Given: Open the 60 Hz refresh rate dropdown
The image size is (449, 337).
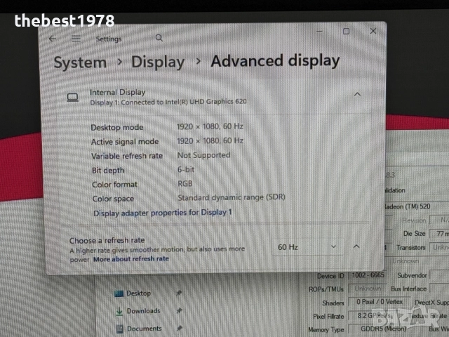Looking at the screenshot, I should click(307, 246).
